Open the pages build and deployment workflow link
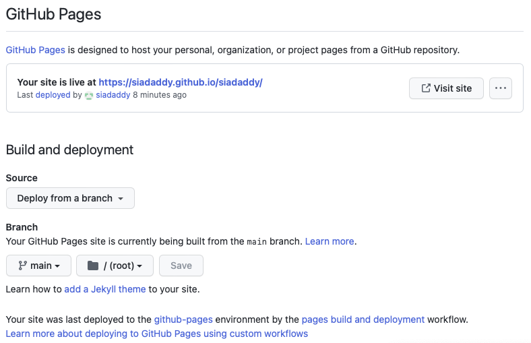The image size is (531, 343). [x=363, y=319]
